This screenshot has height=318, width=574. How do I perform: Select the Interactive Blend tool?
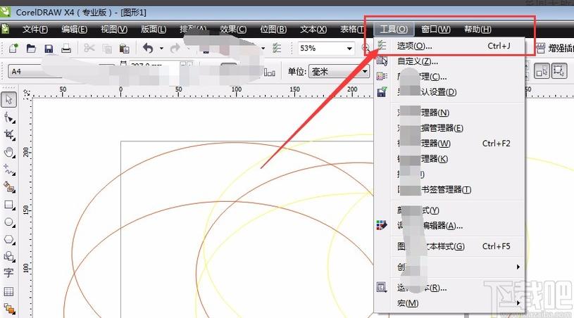coord(9,308)
